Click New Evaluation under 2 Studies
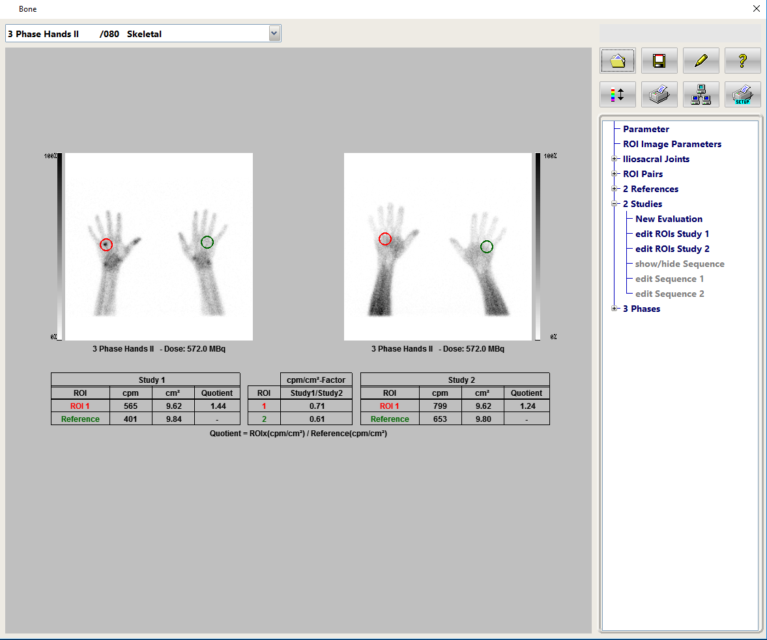The height and width of the screenshot is (640, 767). (x=669, y=219)
